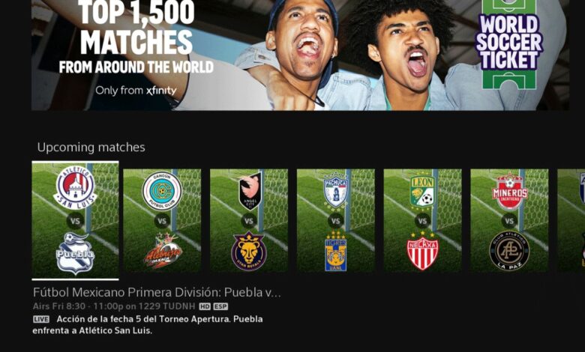Screen dimensions: 585x352
Task: Open the partially visible last match tile
Action: [x=571, y=220]
